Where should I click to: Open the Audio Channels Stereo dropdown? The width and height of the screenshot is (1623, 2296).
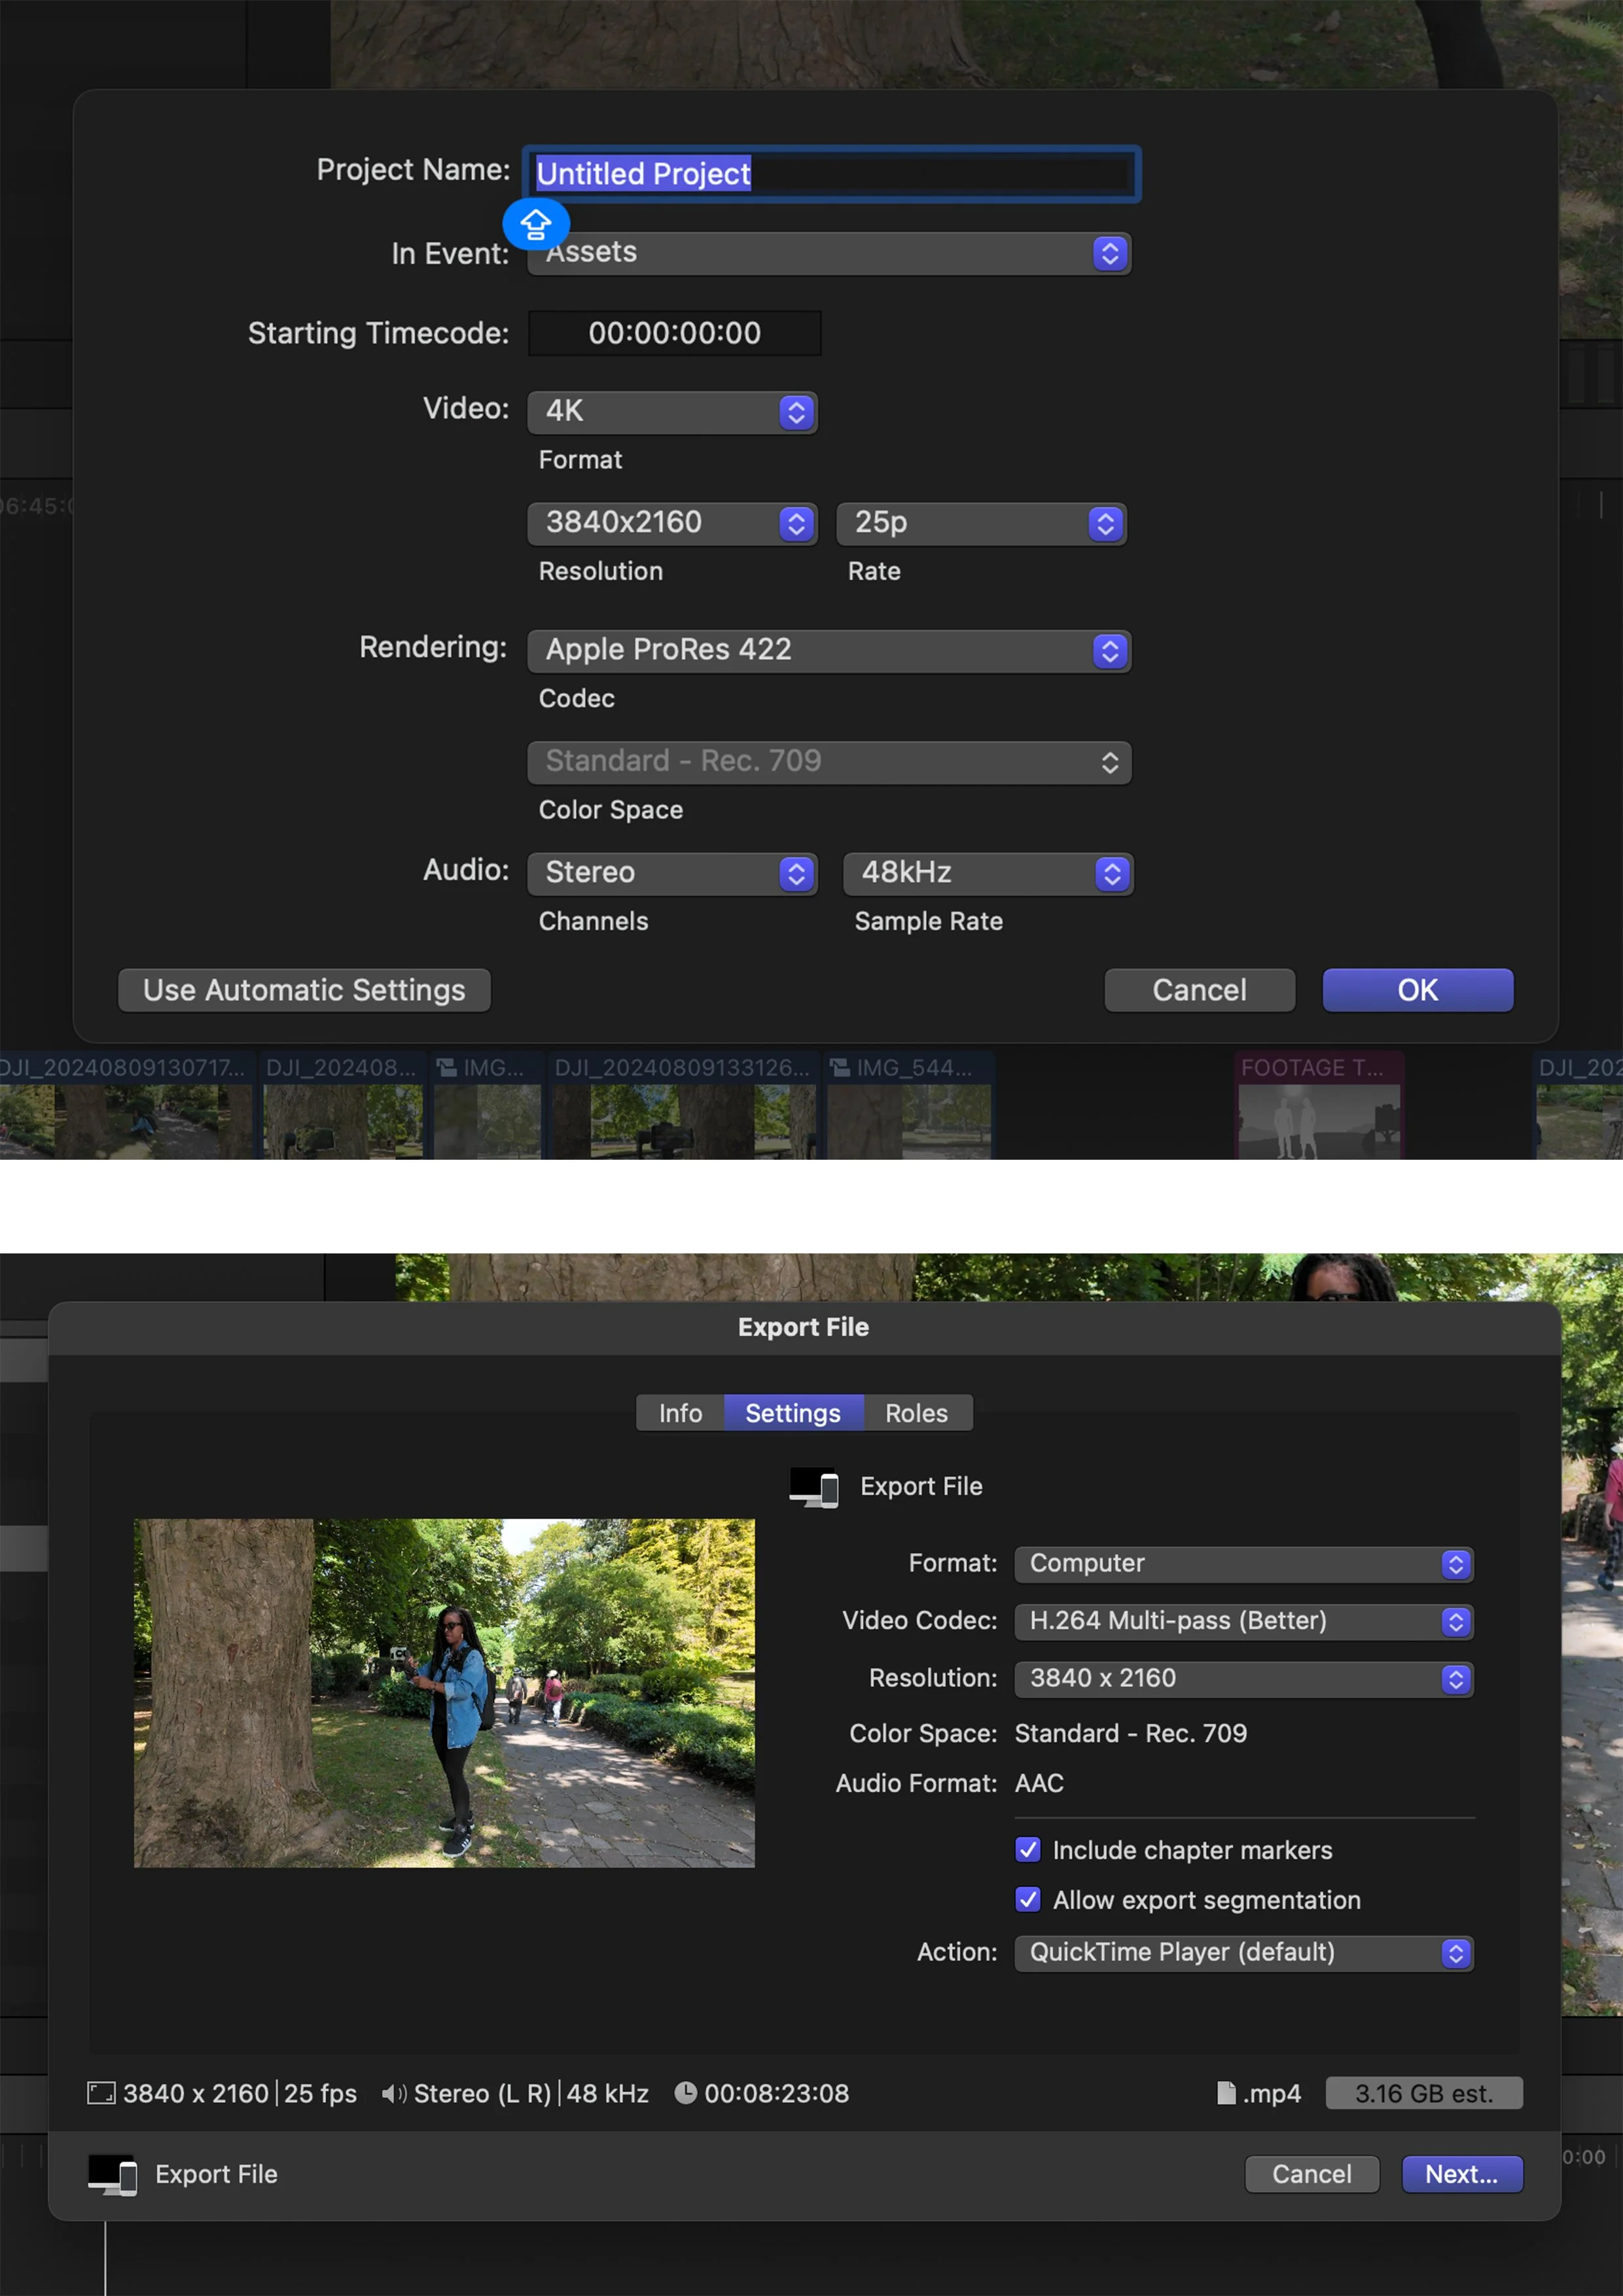672,873
